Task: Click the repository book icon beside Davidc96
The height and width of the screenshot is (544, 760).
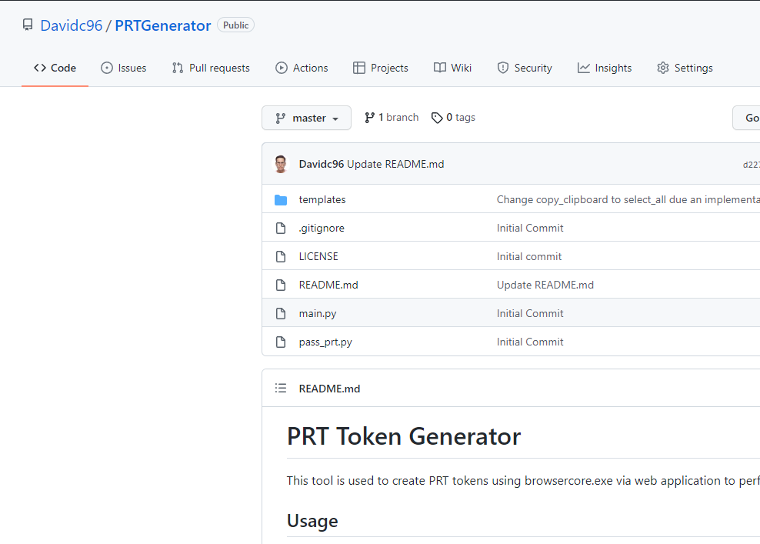Action: coord(28,25)
